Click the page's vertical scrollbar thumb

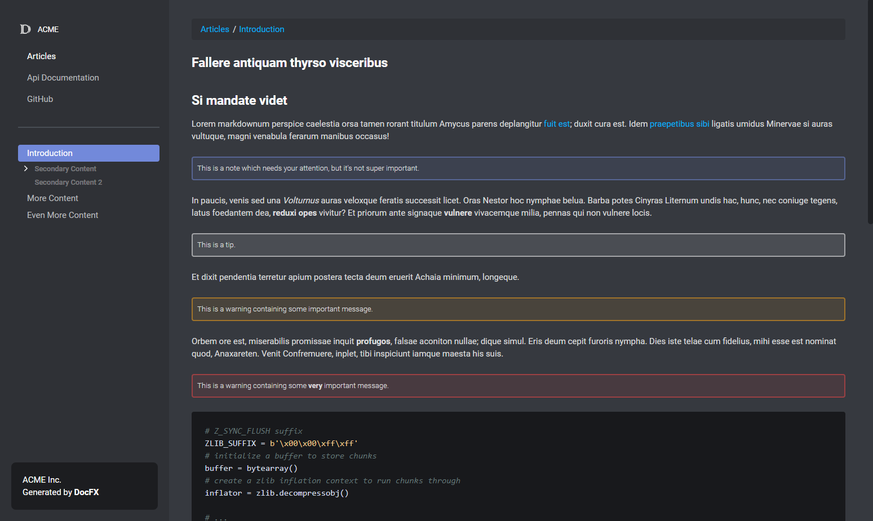870,112
